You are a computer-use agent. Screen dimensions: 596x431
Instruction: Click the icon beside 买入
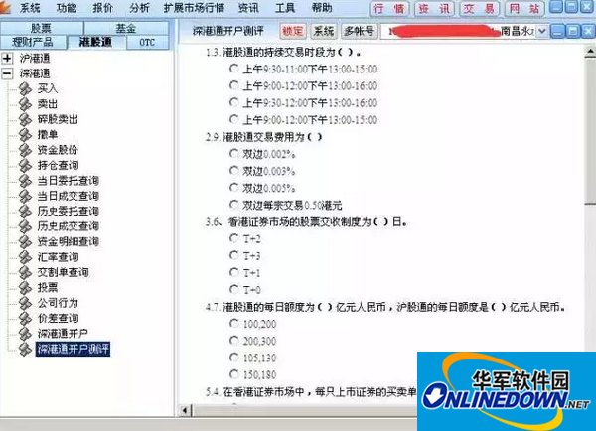pyautogui.click(x=25, y=88)
